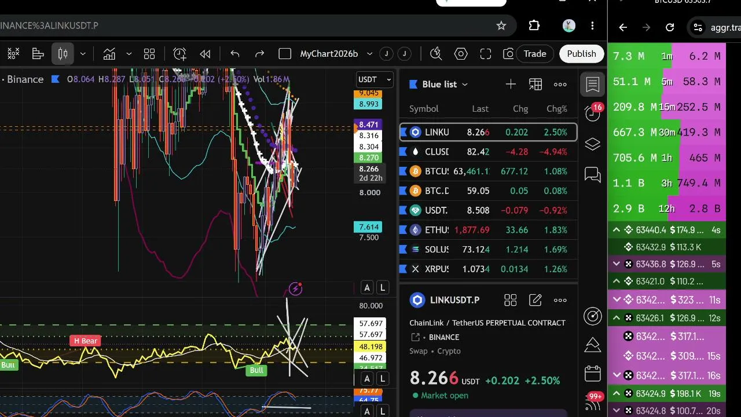Sort the watchlist by Chg column
741x417 pixels.
coord(520,109)
